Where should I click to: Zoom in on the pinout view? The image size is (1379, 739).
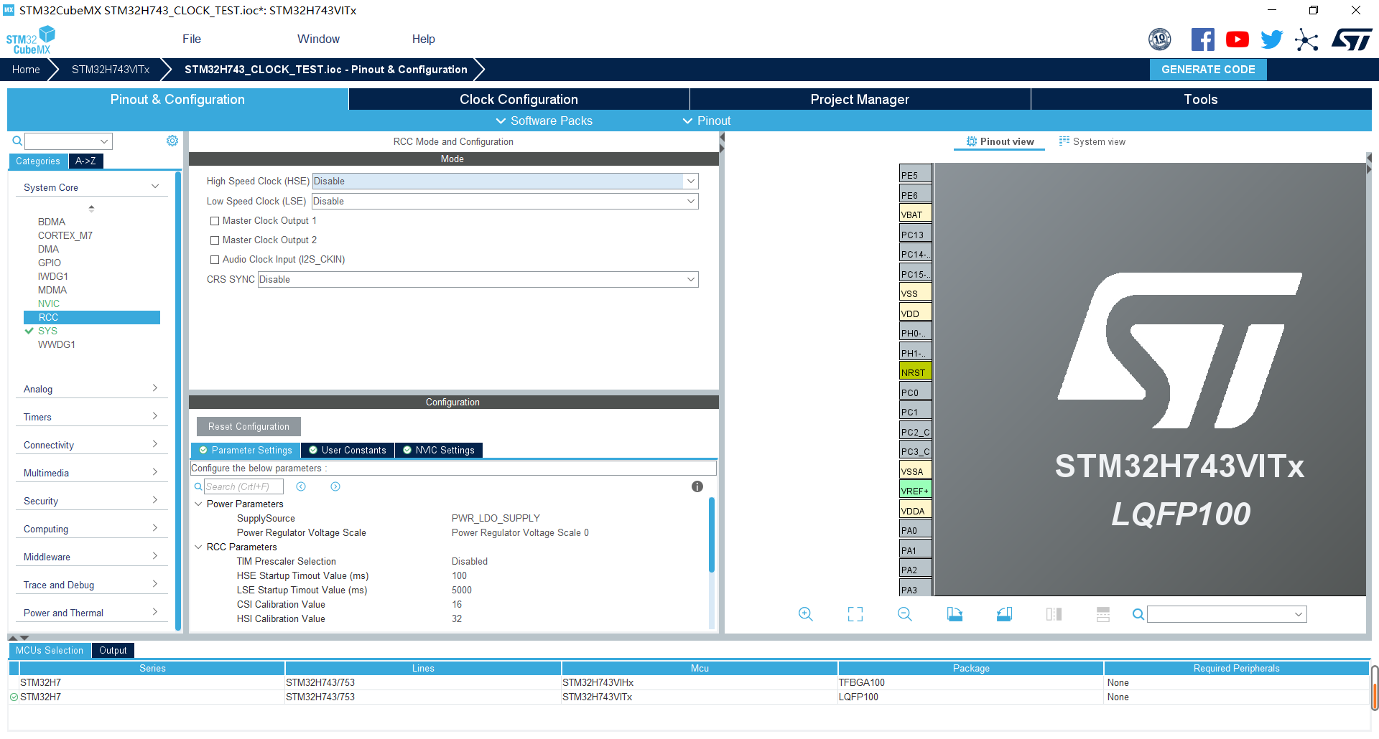[806, 614]
